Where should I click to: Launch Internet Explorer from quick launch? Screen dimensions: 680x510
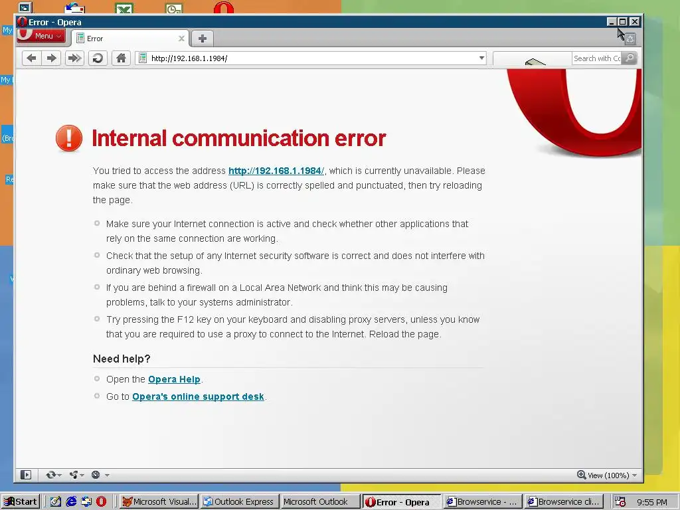pyautogui.click(x=70, y=502)
